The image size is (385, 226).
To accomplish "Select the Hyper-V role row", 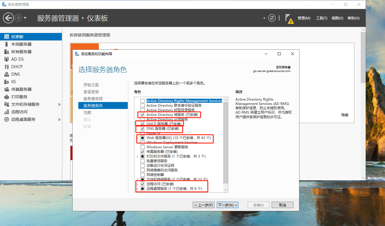I will click(153, 133).
